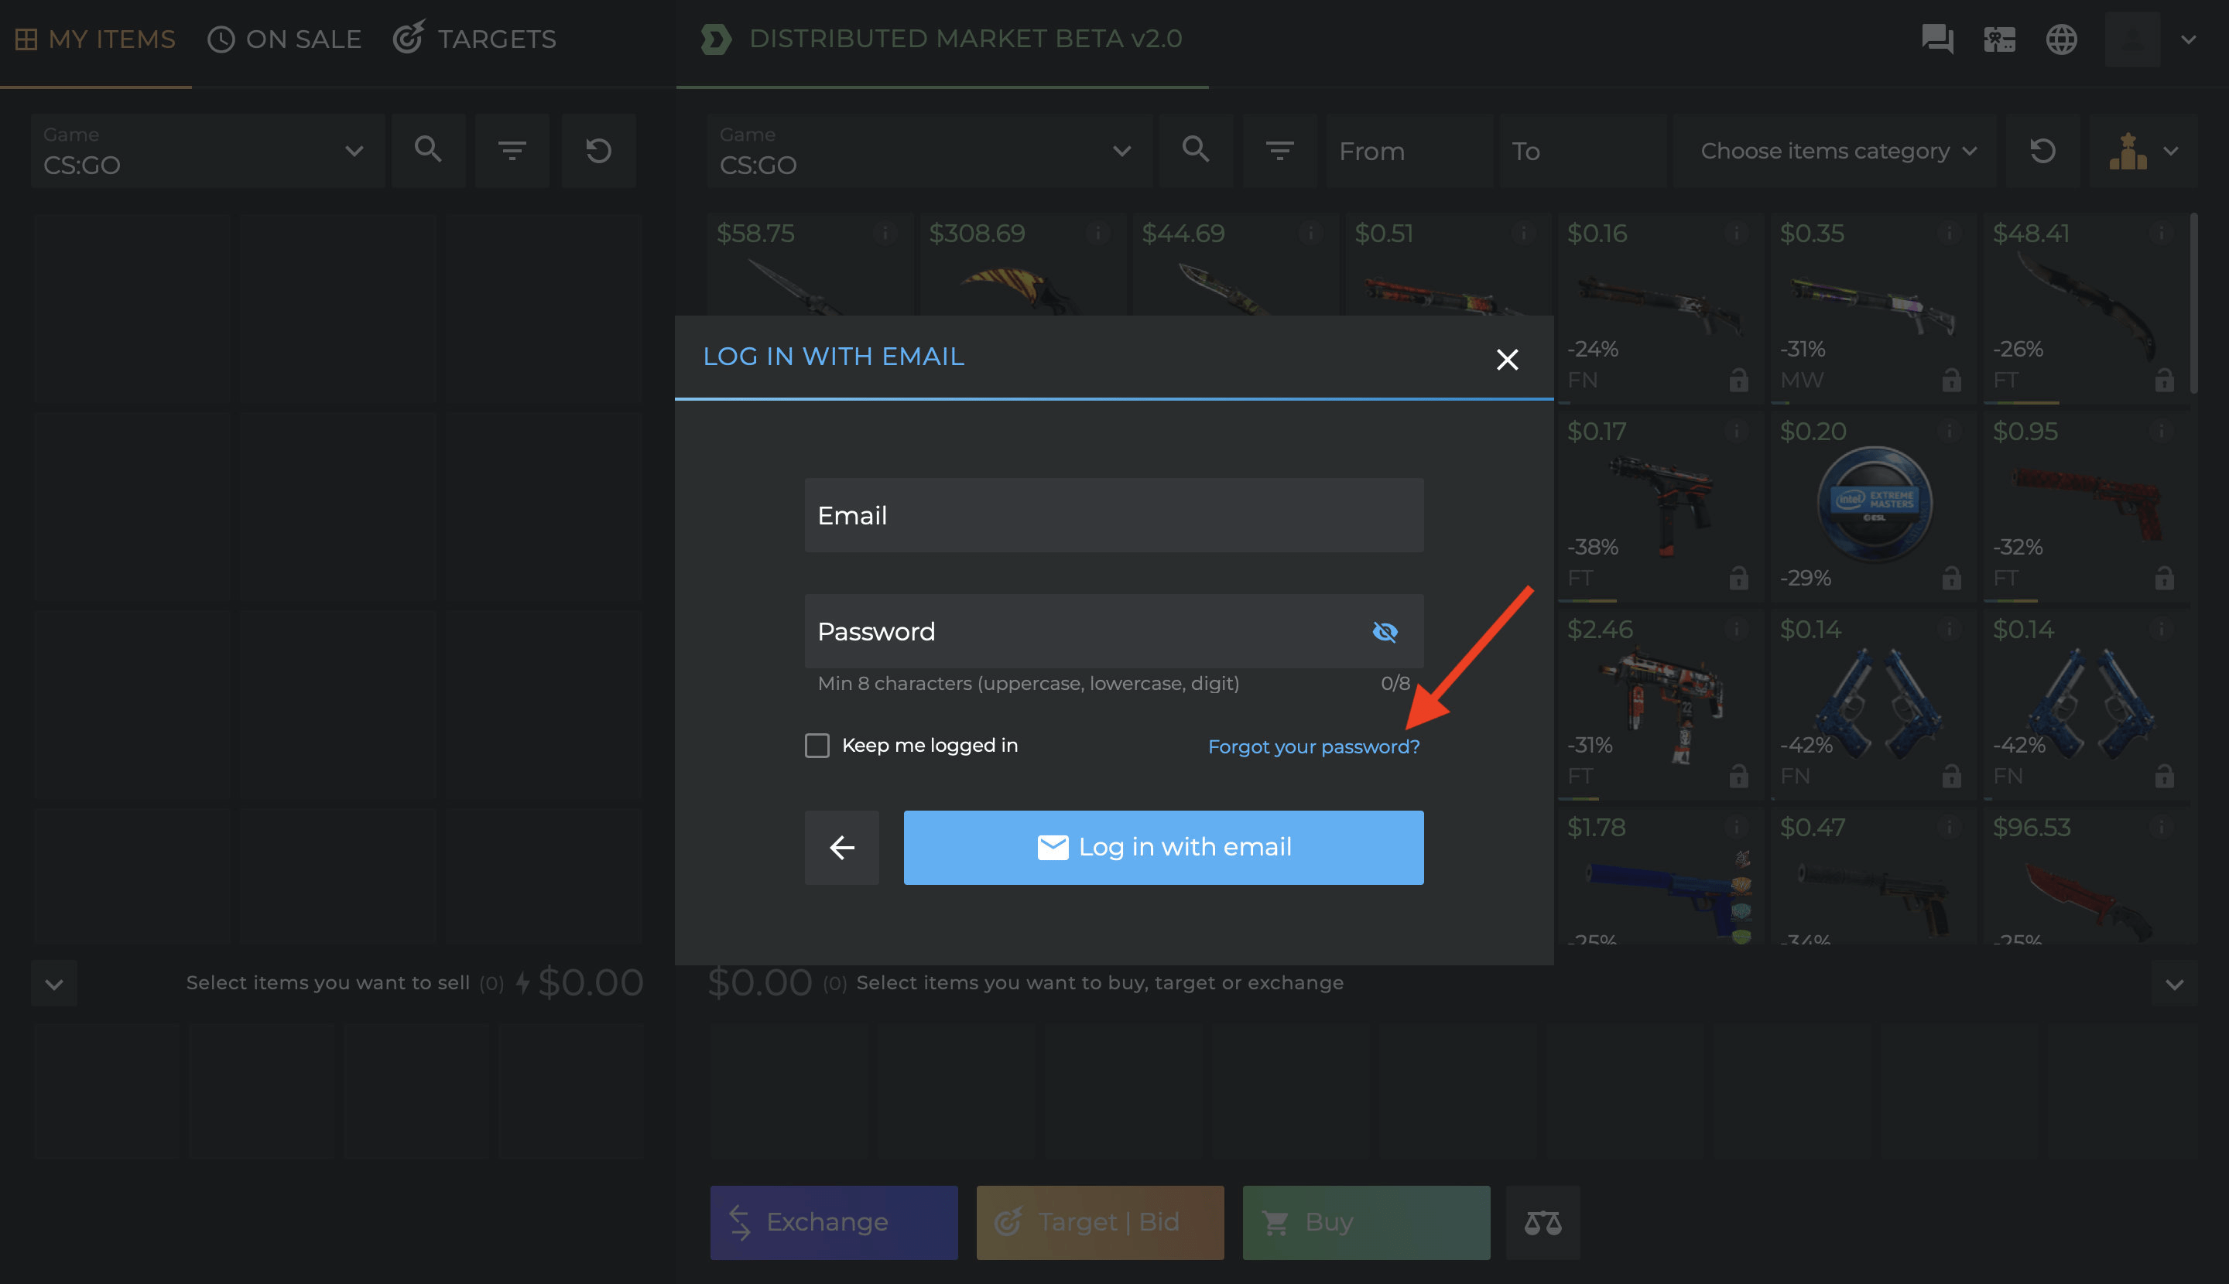This screenshot has width=2229, height=1284.
Task: Select the $1.78 blue pistol card
Action: [x=1661, y=875]
